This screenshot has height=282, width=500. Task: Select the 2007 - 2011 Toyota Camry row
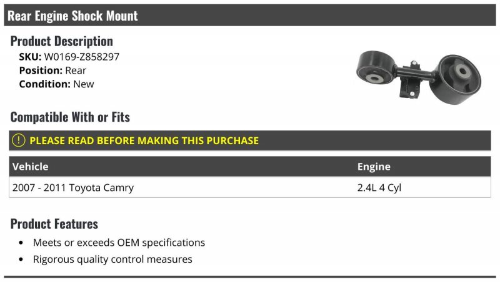click(x=249, y=187)
